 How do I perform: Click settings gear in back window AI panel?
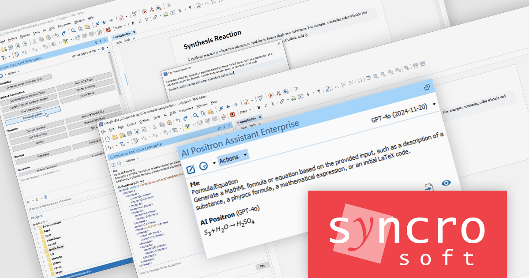click(x=103, y=48)
